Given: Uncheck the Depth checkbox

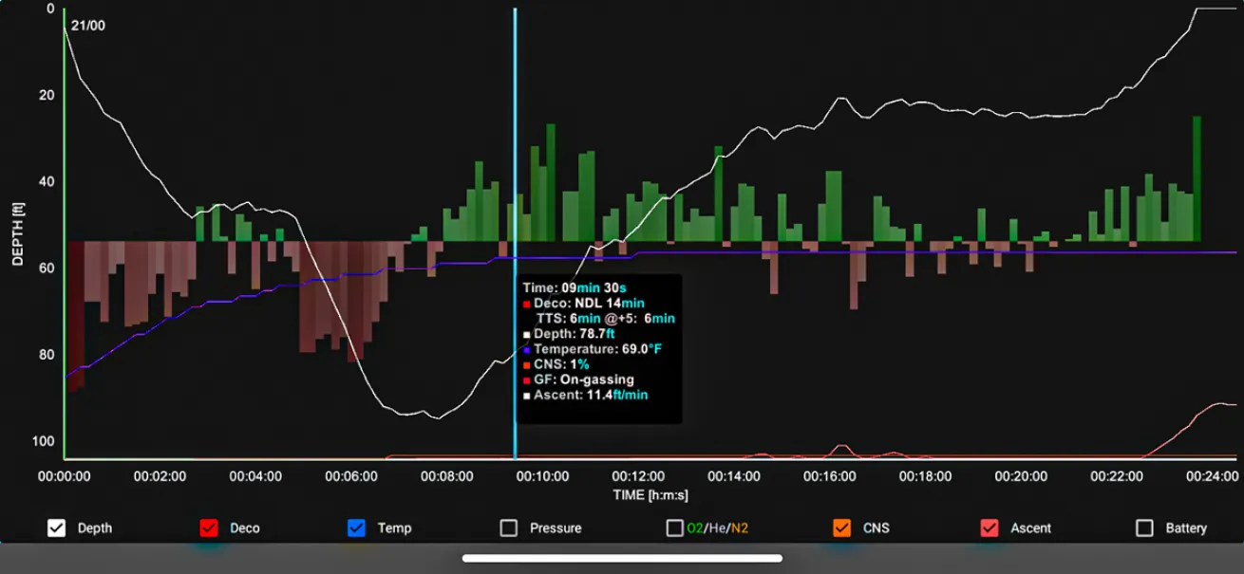Looking at the screenshot, I should click(x=57, y=528).
